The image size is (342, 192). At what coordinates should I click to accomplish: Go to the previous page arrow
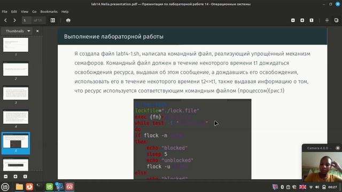point(5,20)
